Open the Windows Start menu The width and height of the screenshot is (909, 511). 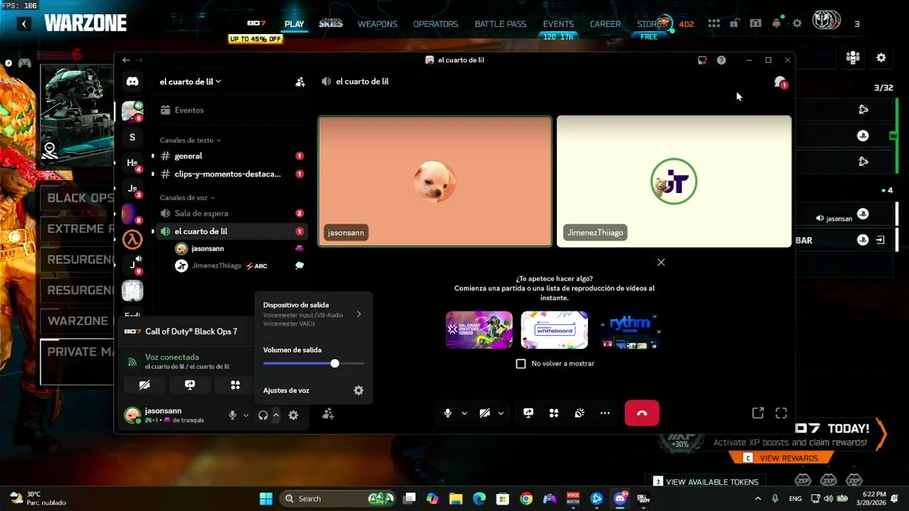[x=266, y=499]
